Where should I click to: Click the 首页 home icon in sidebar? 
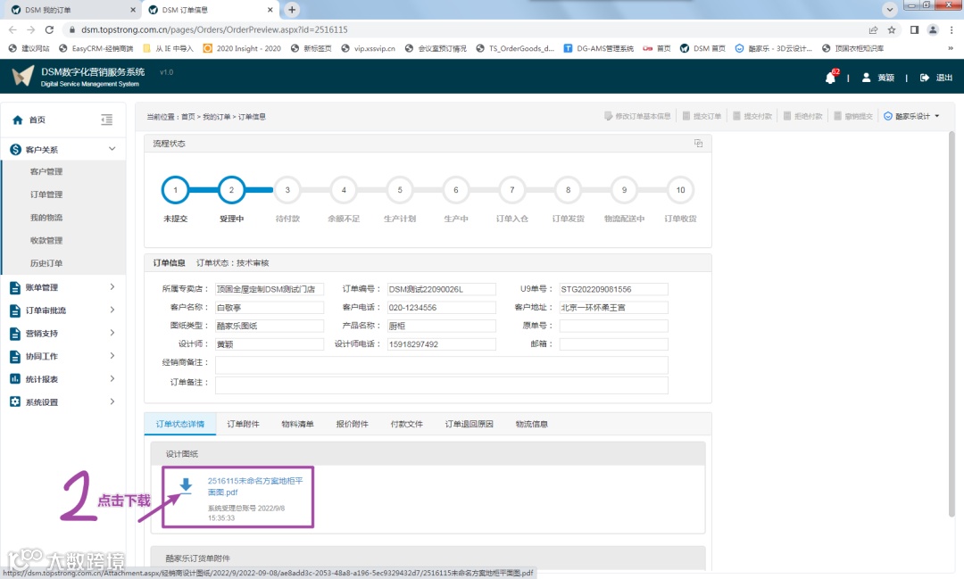tap(17, 120)
